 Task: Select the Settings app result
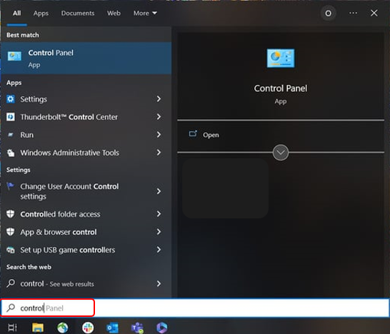(86, 99)
